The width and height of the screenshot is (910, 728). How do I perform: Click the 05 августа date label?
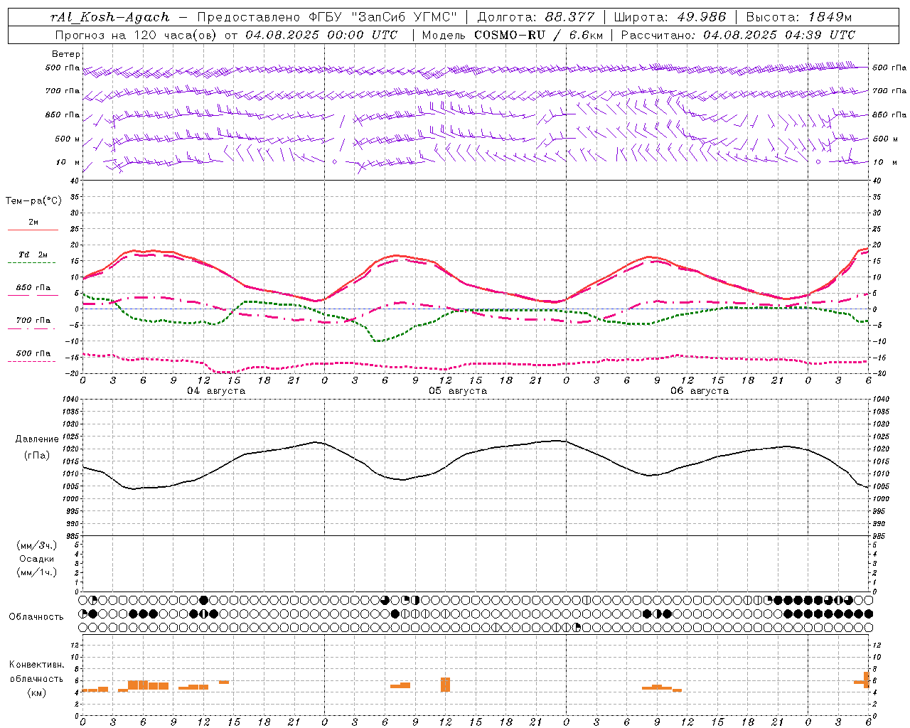pyautogui.click(x=458, y=391)
